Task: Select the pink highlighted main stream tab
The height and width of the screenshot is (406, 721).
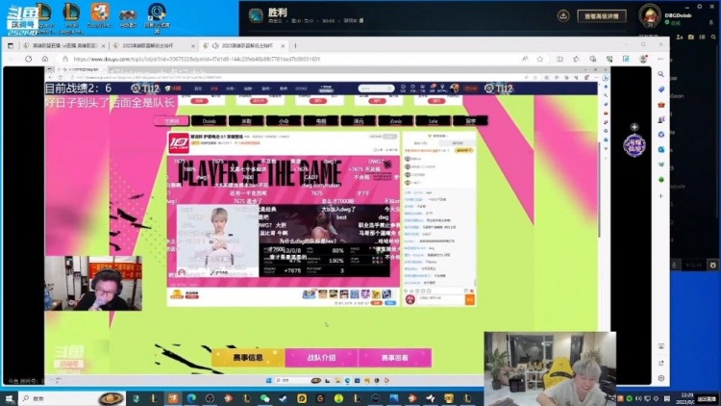Action: click(x=171, y=121)
